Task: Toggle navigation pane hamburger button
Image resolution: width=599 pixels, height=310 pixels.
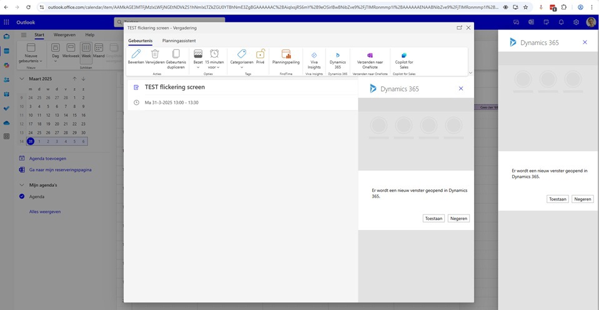Action: tap(24, 35)
